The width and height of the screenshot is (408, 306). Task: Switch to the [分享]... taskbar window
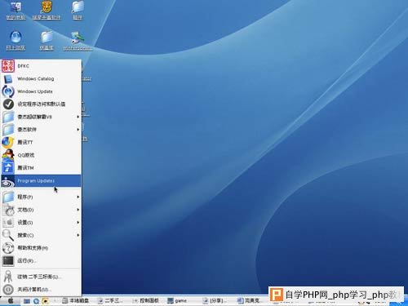point(215,301)
